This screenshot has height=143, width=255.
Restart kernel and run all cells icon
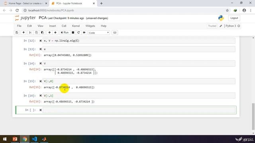tap(84, 33)
